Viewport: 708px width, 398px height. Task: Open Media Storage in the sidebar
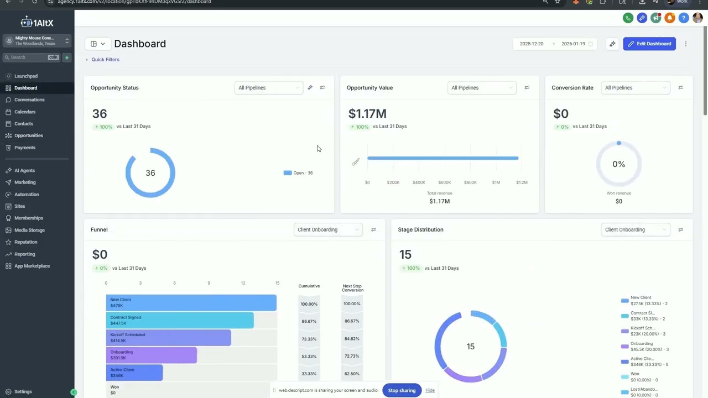(37, 230)
